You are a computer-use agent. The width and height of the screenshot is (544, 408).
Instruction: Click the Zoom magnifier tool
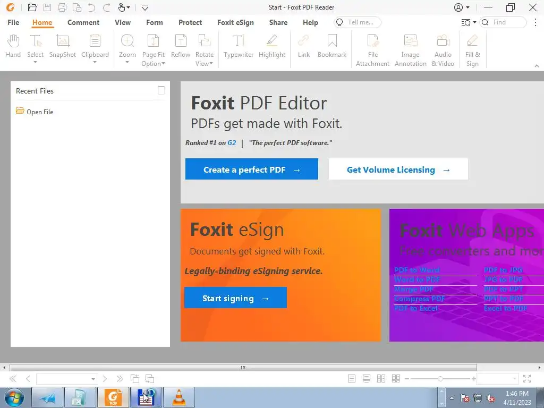[x=127, y=46]
